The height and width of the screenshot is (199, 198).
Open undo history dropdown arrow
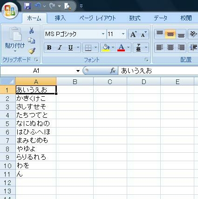tap(45, 6)
